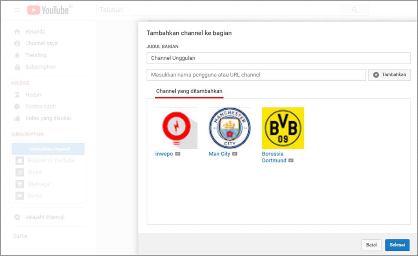The height and width of the screenshot is (256, 418).
Task: Open the Borussia Dortmund channel link
Action: (x=274, y=157)
